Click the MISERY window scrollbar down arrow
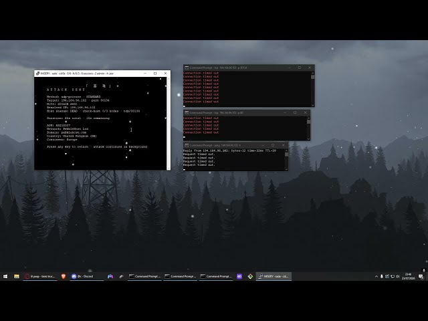The image size is (428, 321). pos(169,168)
